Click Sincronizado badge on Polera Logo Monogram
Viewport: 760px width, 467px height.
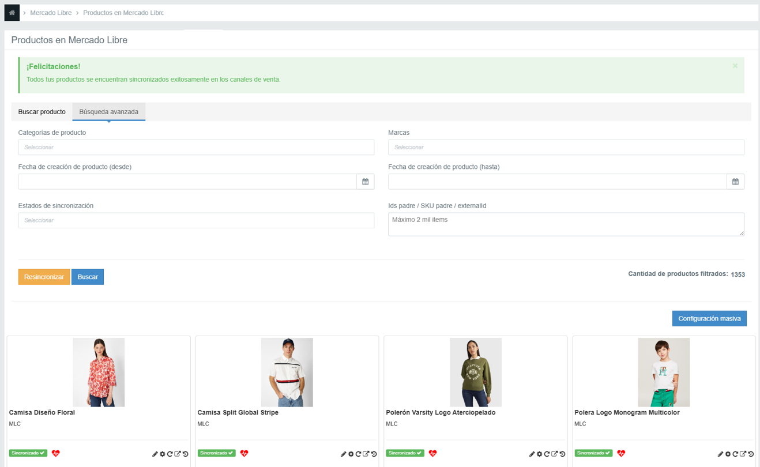593,453
